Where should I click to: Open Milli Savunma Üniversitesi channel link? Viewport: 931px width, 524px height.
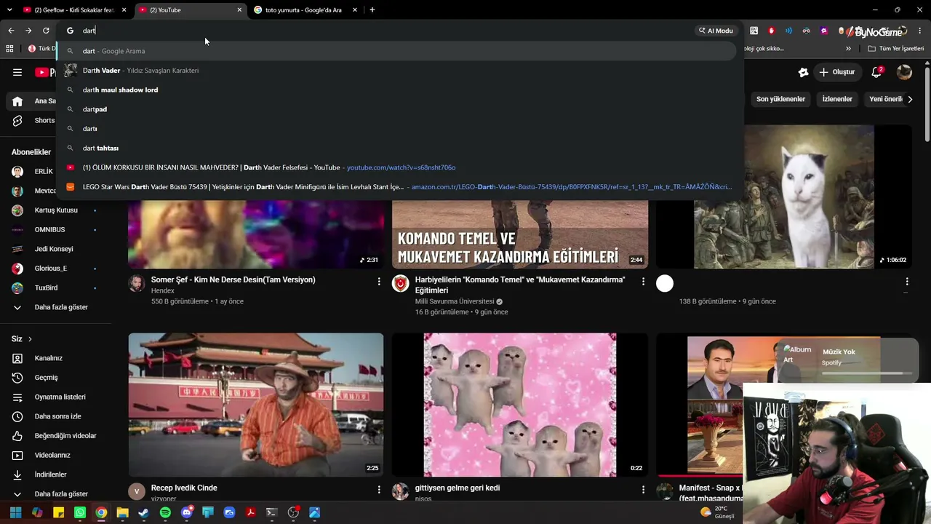point(455,301)
